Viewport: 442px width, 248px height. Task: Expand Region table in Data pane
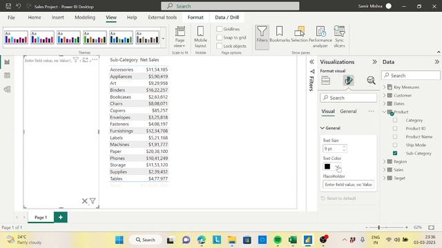(x=385, y=161)
